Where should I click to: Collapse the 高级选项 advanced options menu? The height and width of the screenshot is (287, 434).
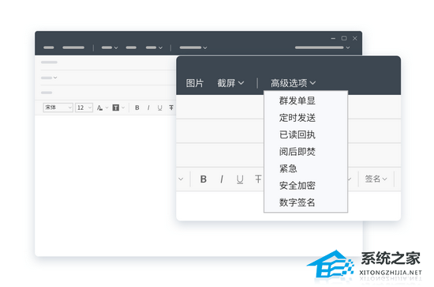[x=293, y=83]
